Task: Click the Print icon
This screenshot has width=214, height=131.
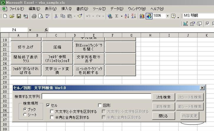Action: (x=34, y=16)
